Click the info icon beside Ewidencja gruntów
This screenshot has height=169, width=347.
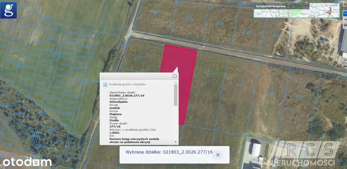click(105, 85)
